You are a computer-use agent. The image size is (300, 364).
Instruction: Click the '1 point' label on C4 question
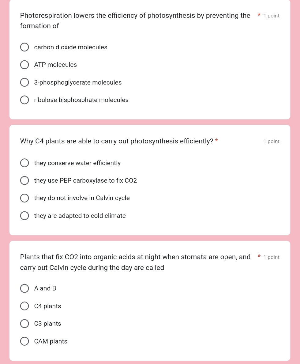pyautogui.click(x=271, y=142)
